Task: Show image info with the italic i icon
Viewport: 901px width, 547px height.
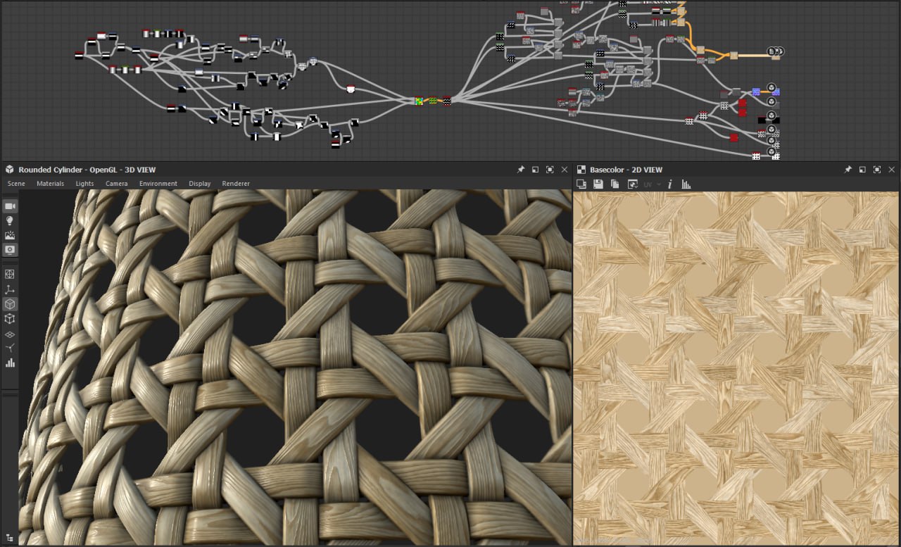Action: click(x=669, y=184)
